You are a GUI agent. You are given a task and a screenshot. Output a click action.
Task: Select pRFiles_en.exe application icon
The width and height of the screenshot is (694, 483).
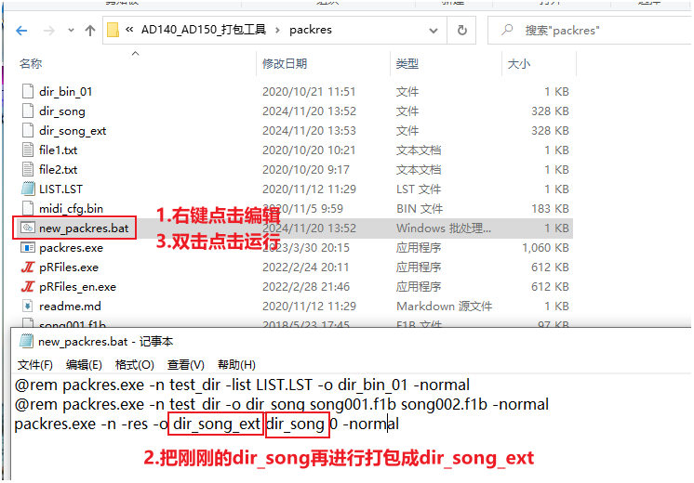[x=27, y=286]
